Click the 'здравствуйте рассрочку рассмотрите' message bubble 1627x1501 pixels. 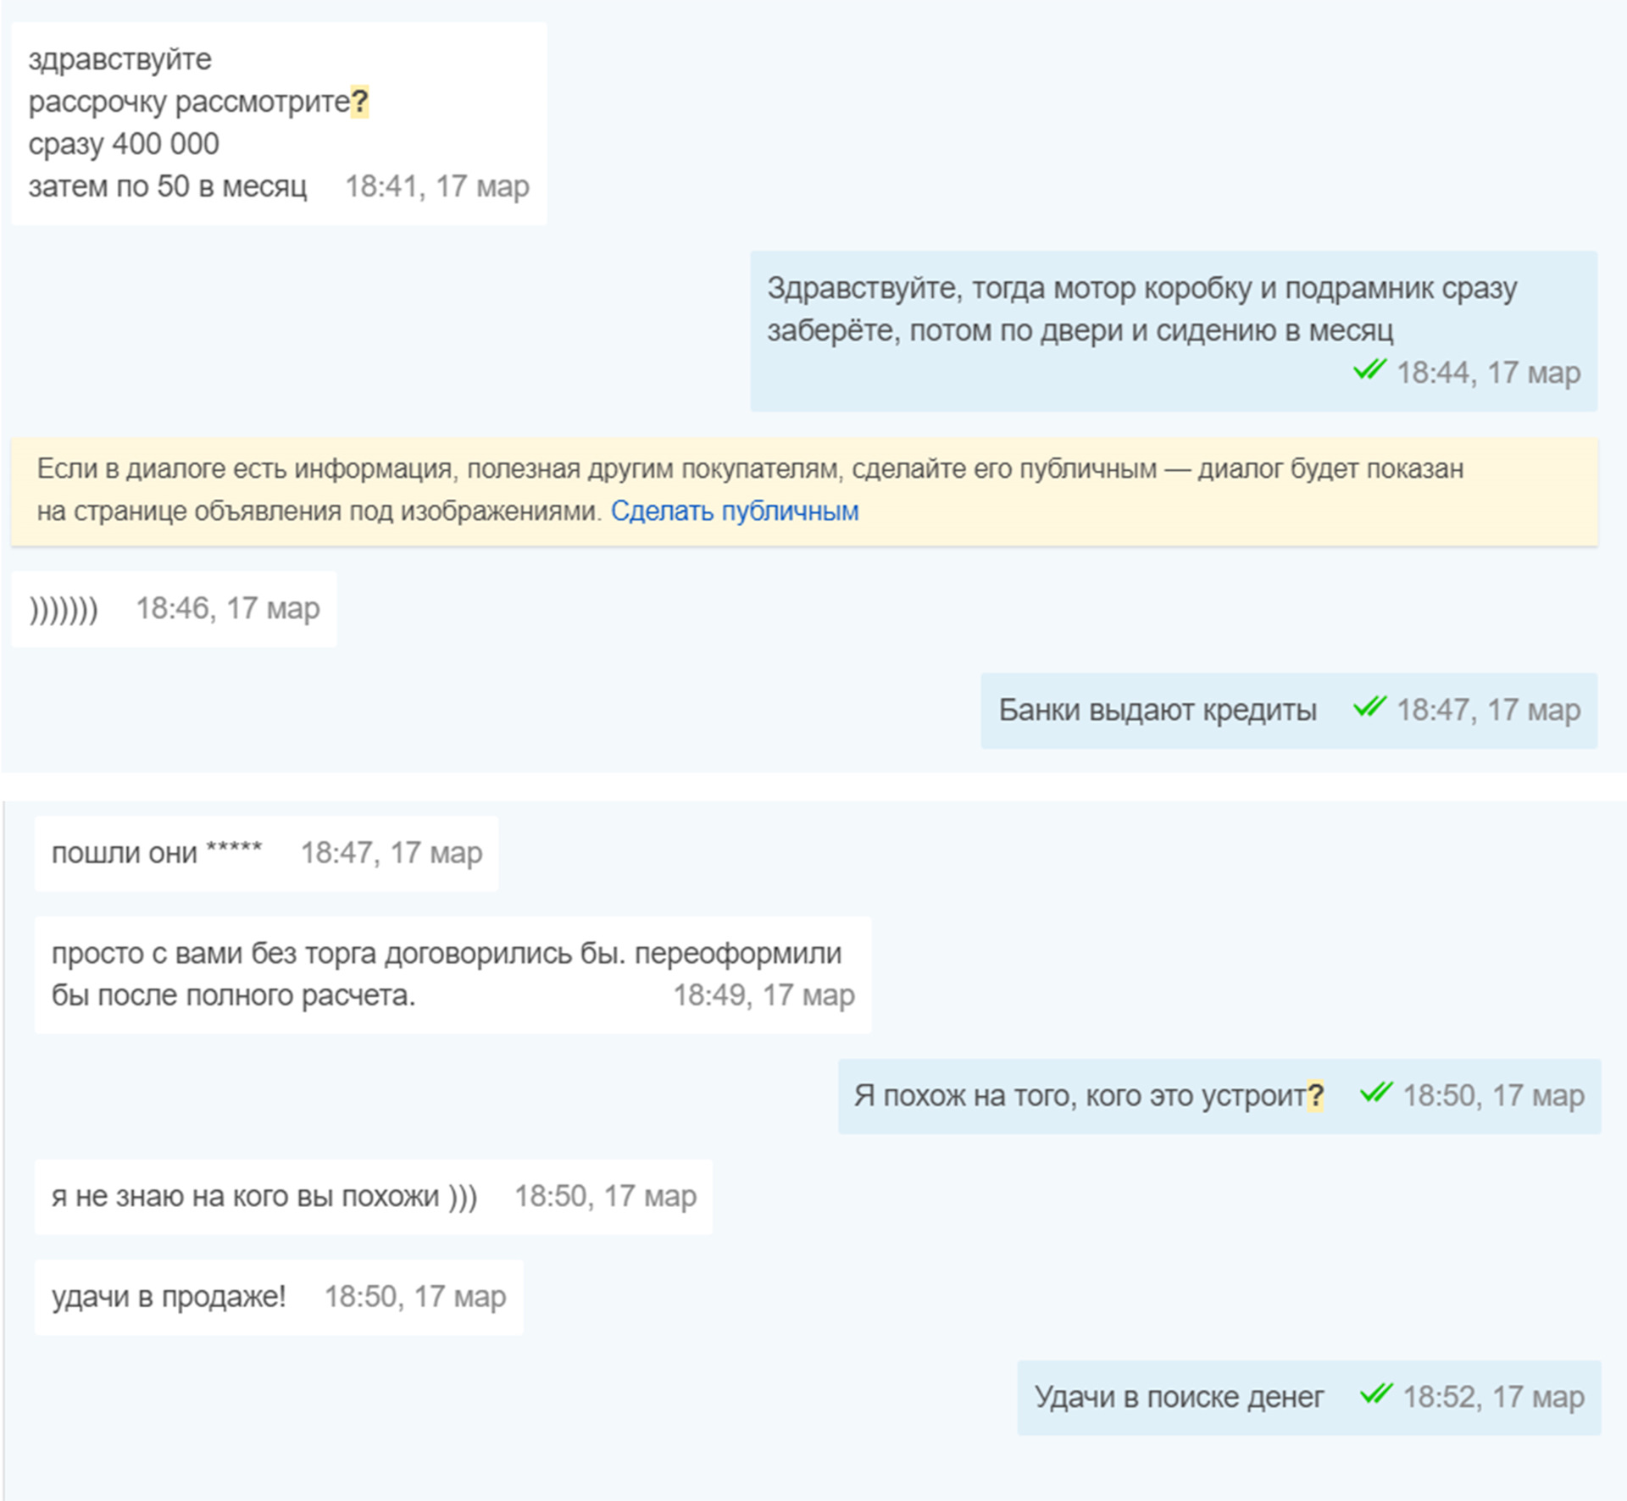(x=278, y=124)
